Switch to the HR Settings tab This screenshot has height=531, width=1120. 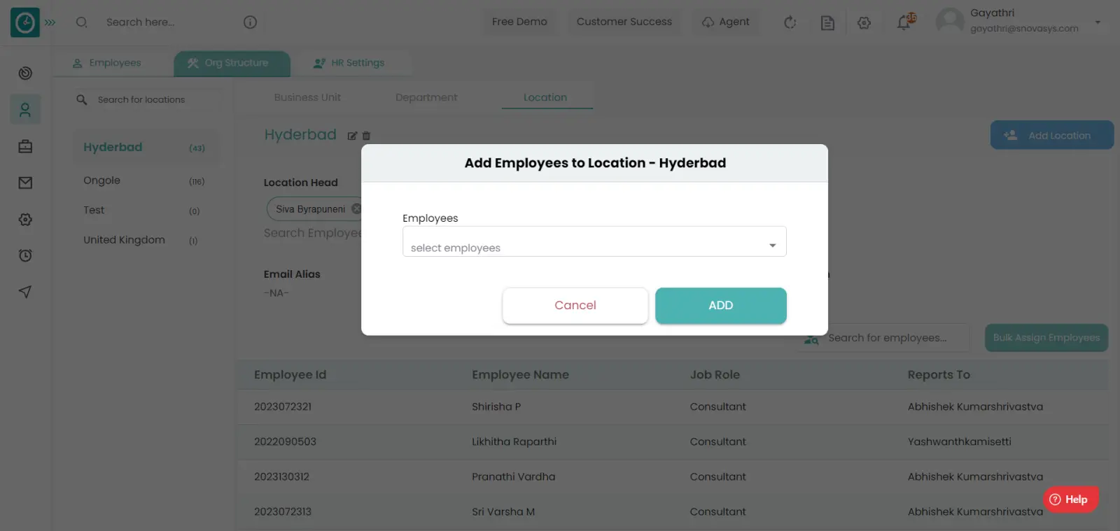pyautogui.click(x=349, y=63)
